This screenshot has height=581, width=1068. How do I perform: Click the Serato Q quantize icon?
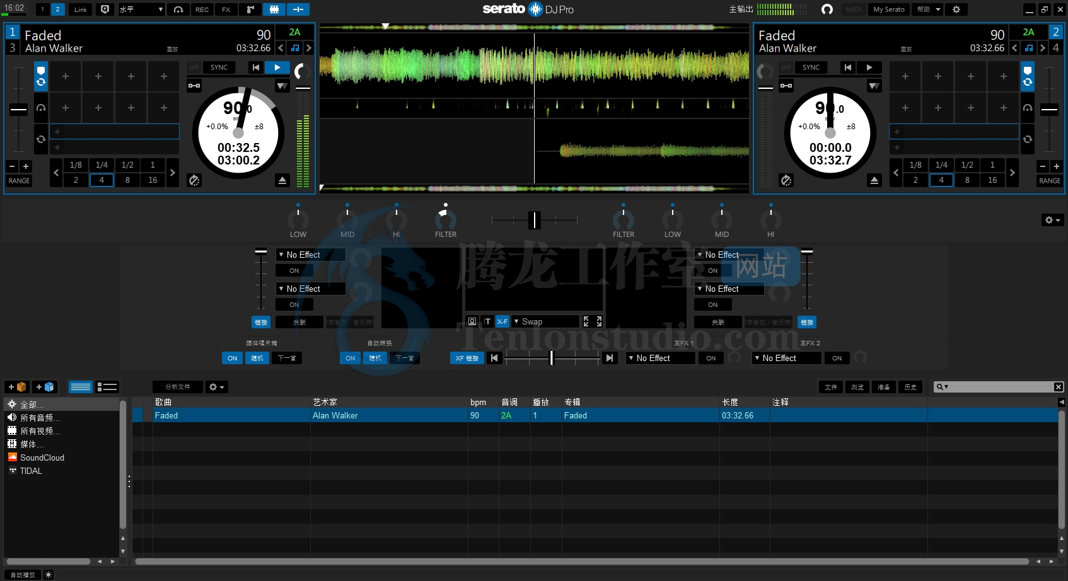click(x=105, y=9)
